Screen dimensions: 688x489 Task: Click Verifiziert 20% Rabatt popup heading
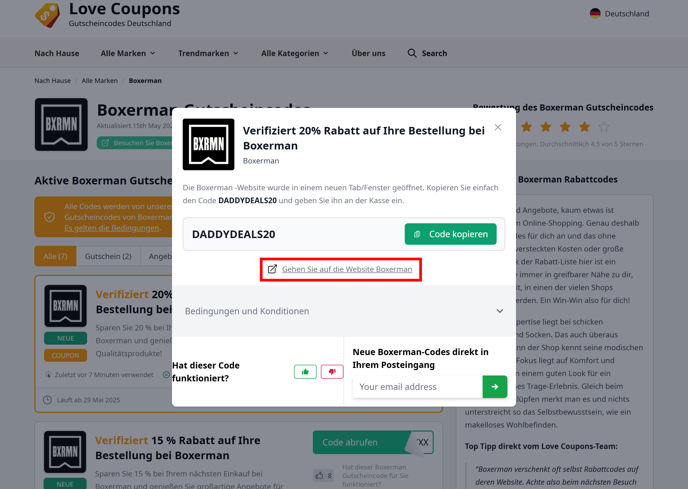pos(364,138)
